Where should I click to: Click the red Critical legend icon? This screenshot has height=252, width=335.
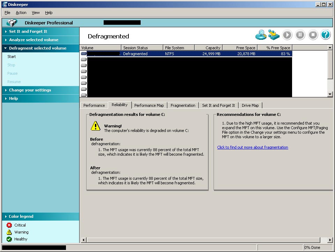point(9,225)
